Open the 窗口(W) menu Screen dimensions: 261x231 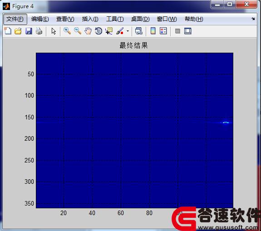(167, 19)
